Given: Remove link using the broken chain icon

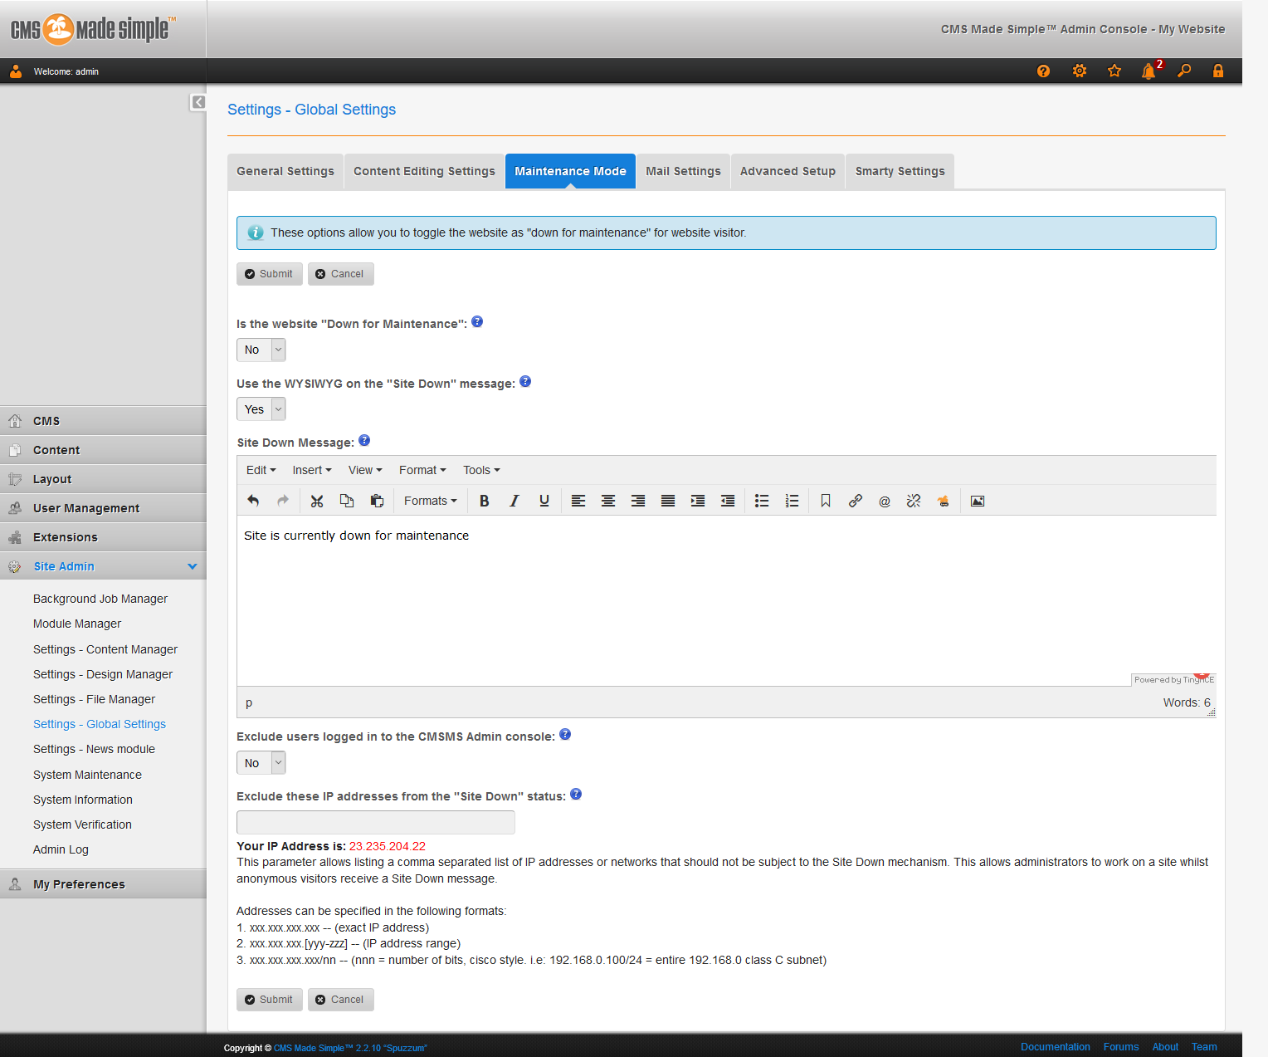Looking at the screenshot, I should [x=914, y=501].
